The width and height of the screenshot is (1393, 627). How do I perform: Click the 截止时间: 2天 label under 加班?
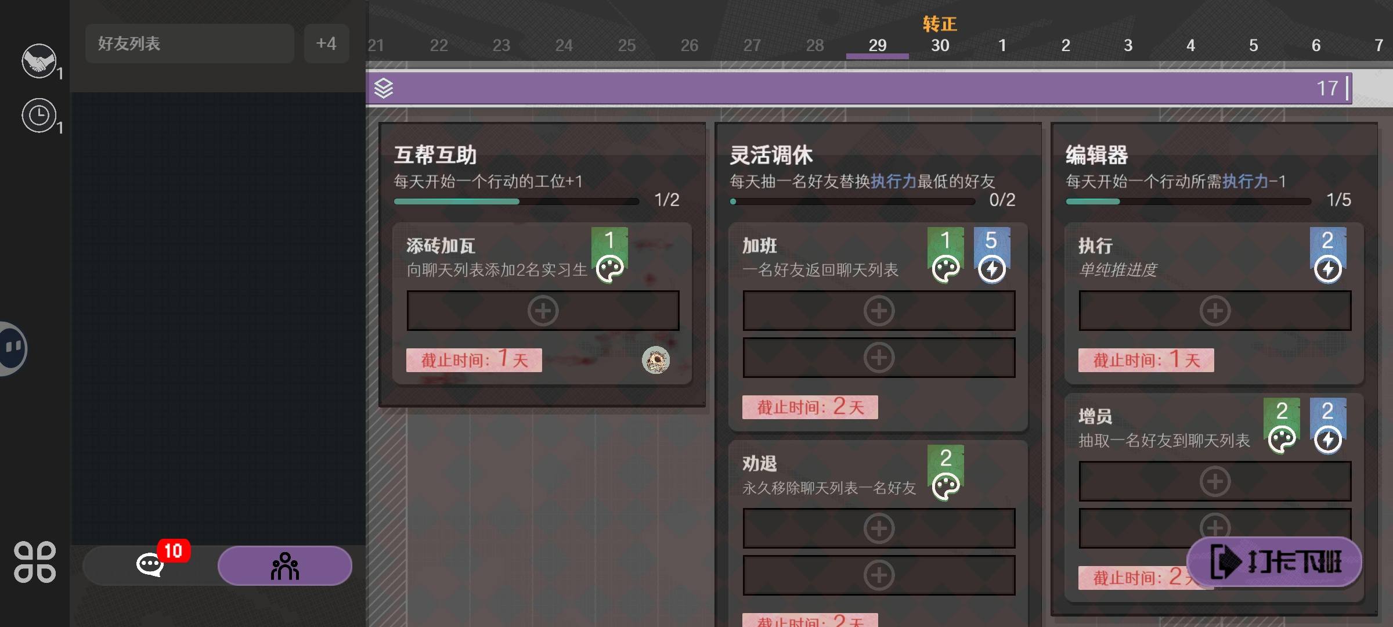pyautogui.click(x=810, y=407)
